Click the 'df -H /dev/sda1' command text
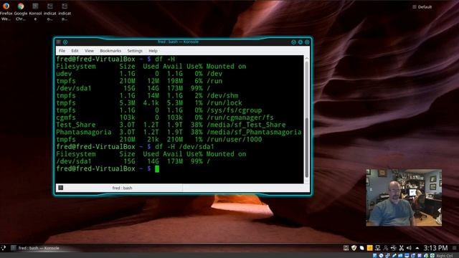Screen dimensions: 459x258 coord(184,147)
